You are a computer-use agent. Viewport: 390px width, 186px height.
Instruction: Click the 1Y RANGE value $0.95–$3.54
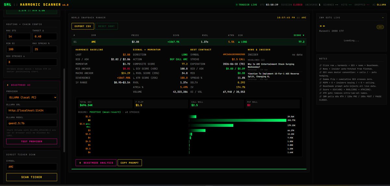click(x=122, y=83)
